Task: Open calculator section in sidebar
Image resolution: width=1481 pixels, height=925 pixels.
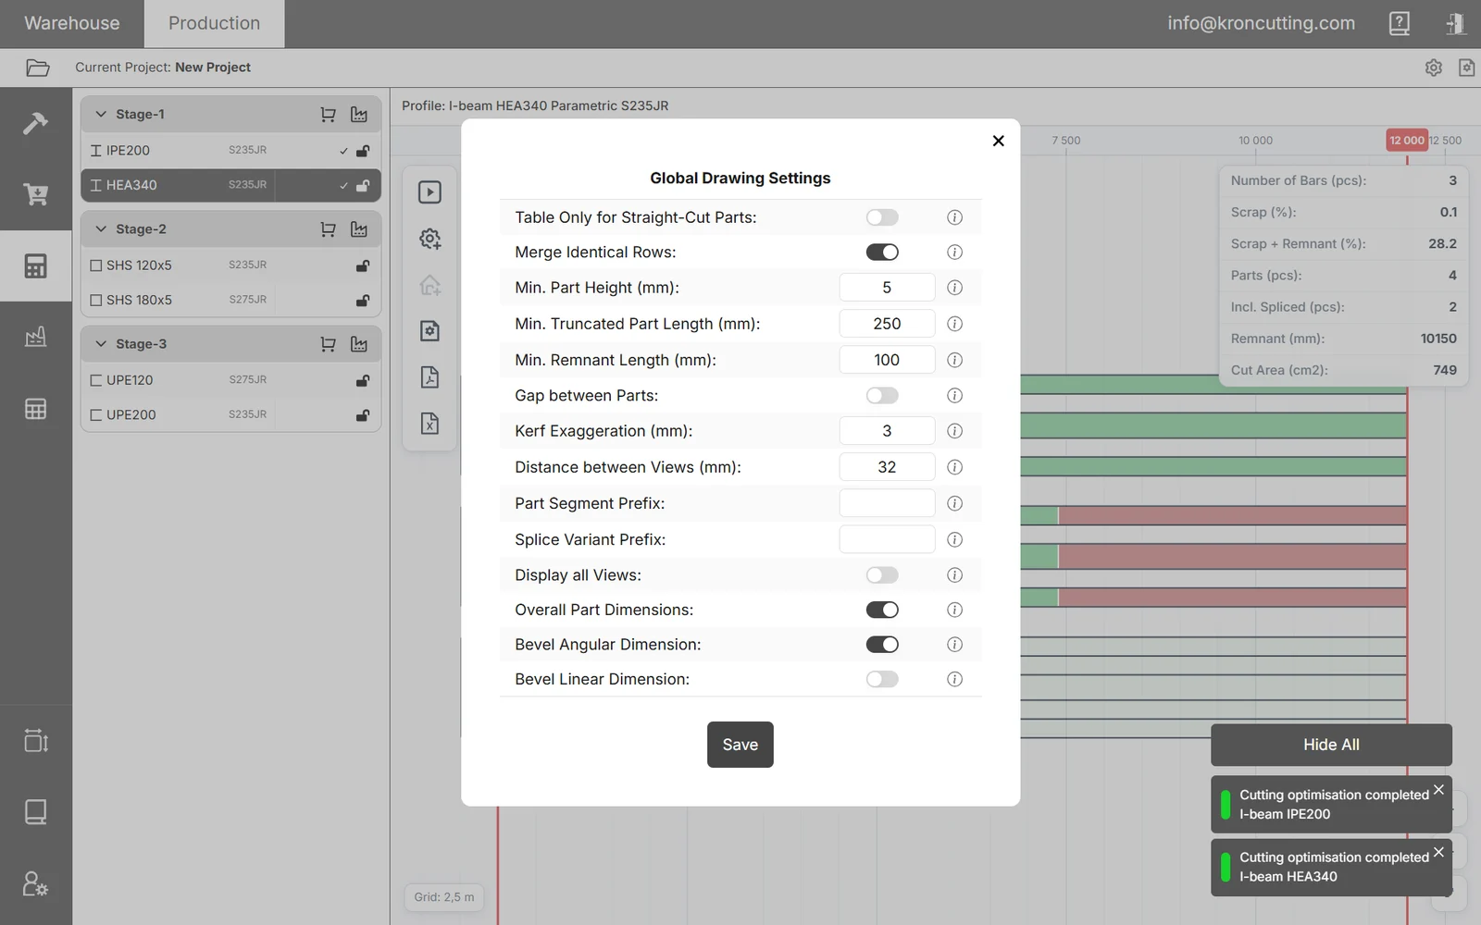Action: tap(35, 265)
